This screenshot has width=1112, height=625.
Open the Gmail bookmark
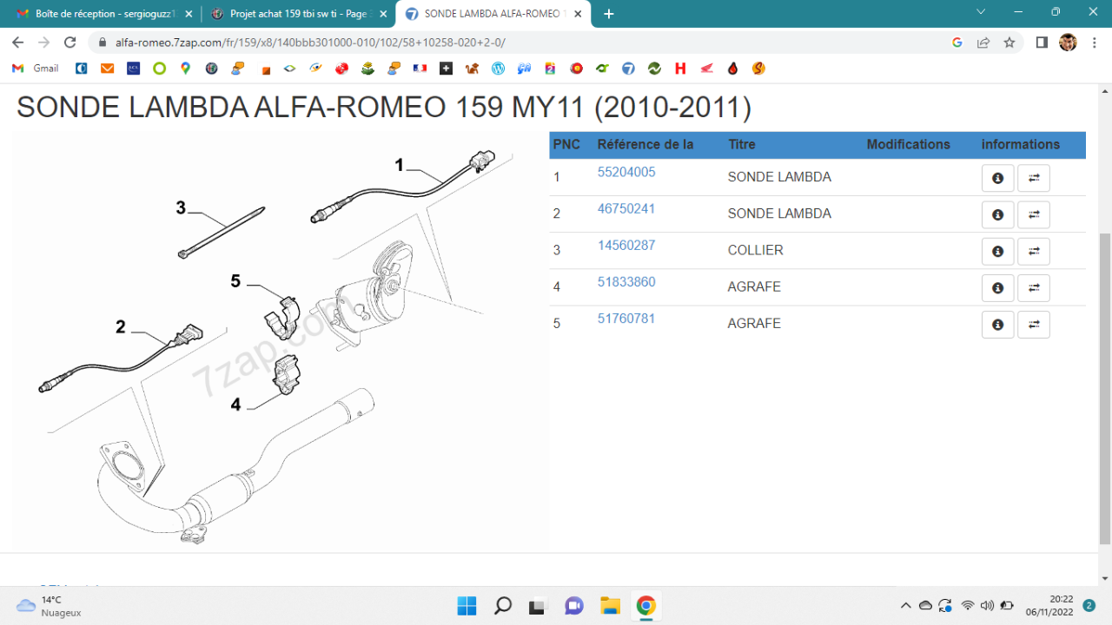36,69
